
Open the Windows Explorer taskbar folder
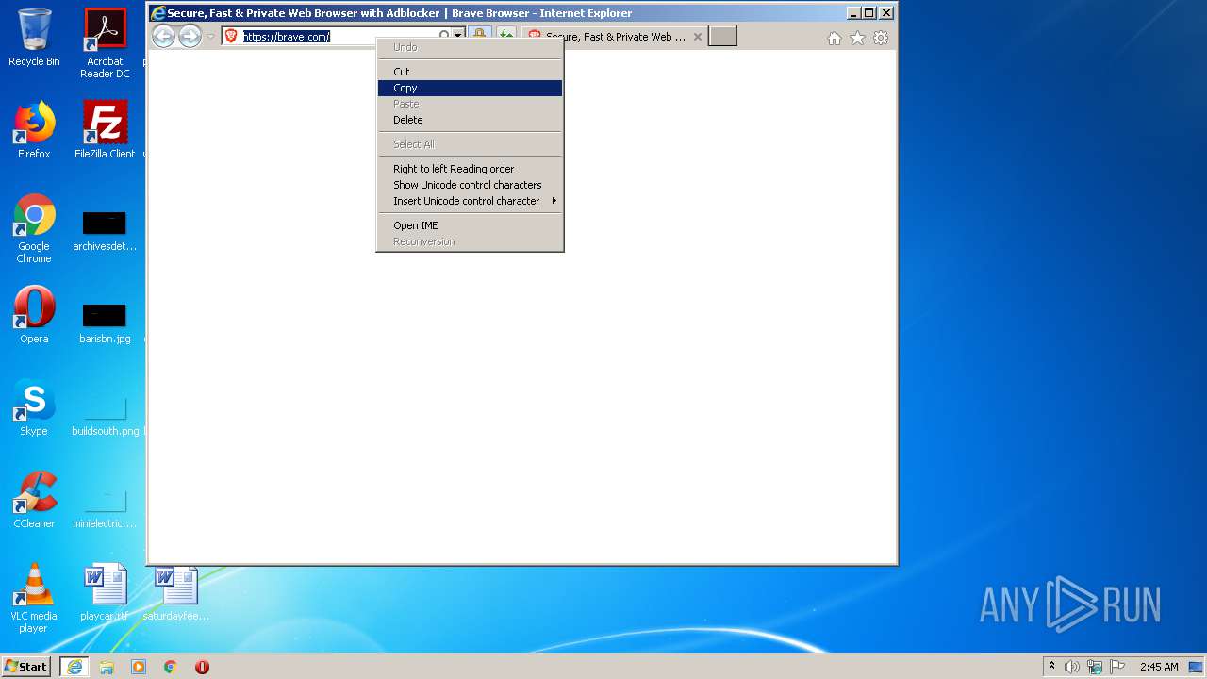click(107, 667)
